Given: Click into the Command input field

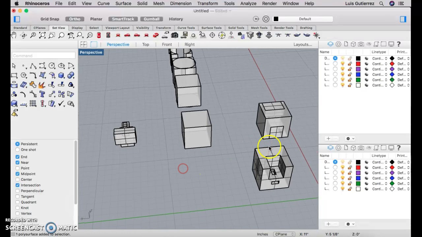Looking at the screenshot, I should (x=44, y=56).
